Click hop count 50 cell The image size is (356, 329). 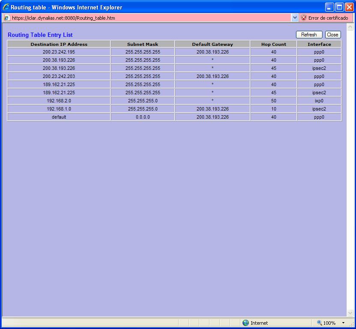click(x=274, y=101)
